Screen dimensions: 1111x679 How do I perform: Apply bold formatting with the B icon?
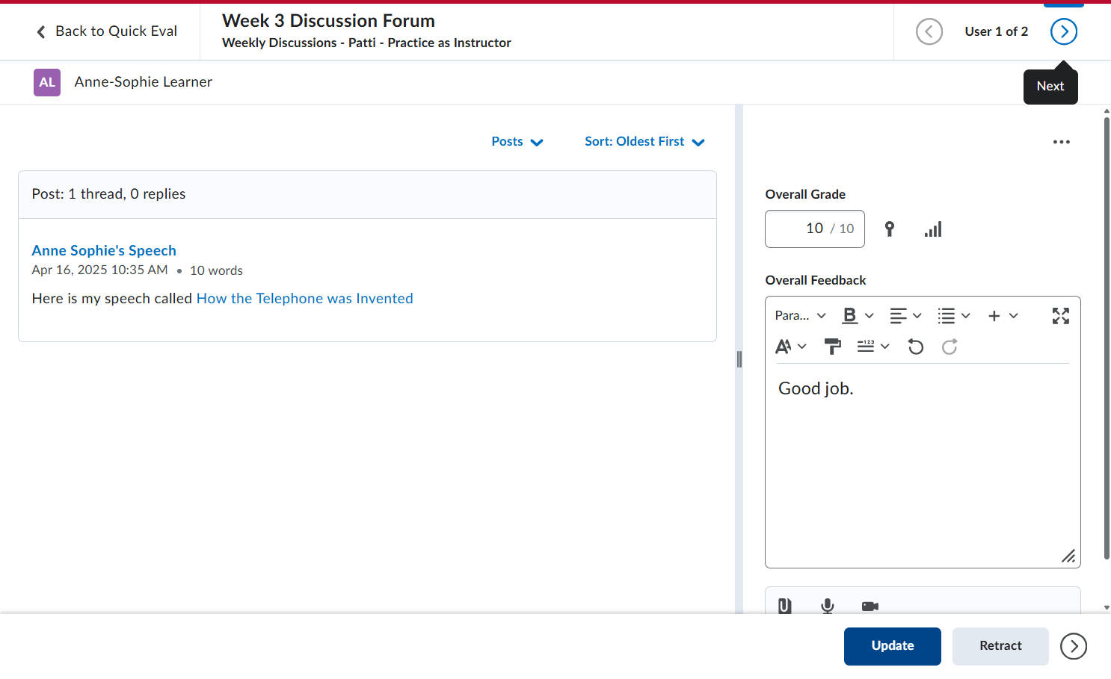click(x=849, y=316)
